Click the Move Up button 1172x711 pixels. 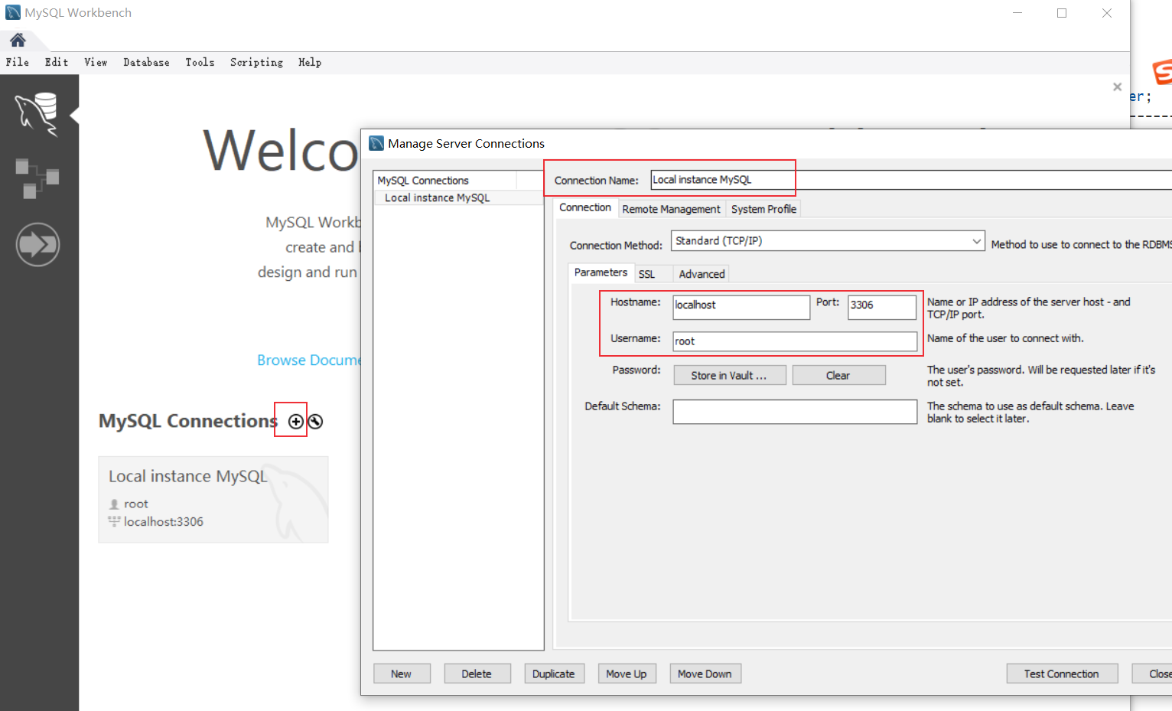627,673
